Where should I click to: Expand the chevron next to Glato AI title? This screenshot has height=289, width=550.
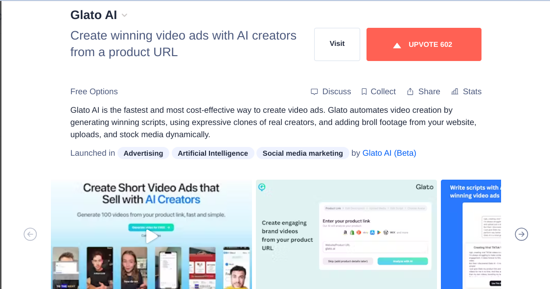[x=124, y=16]
